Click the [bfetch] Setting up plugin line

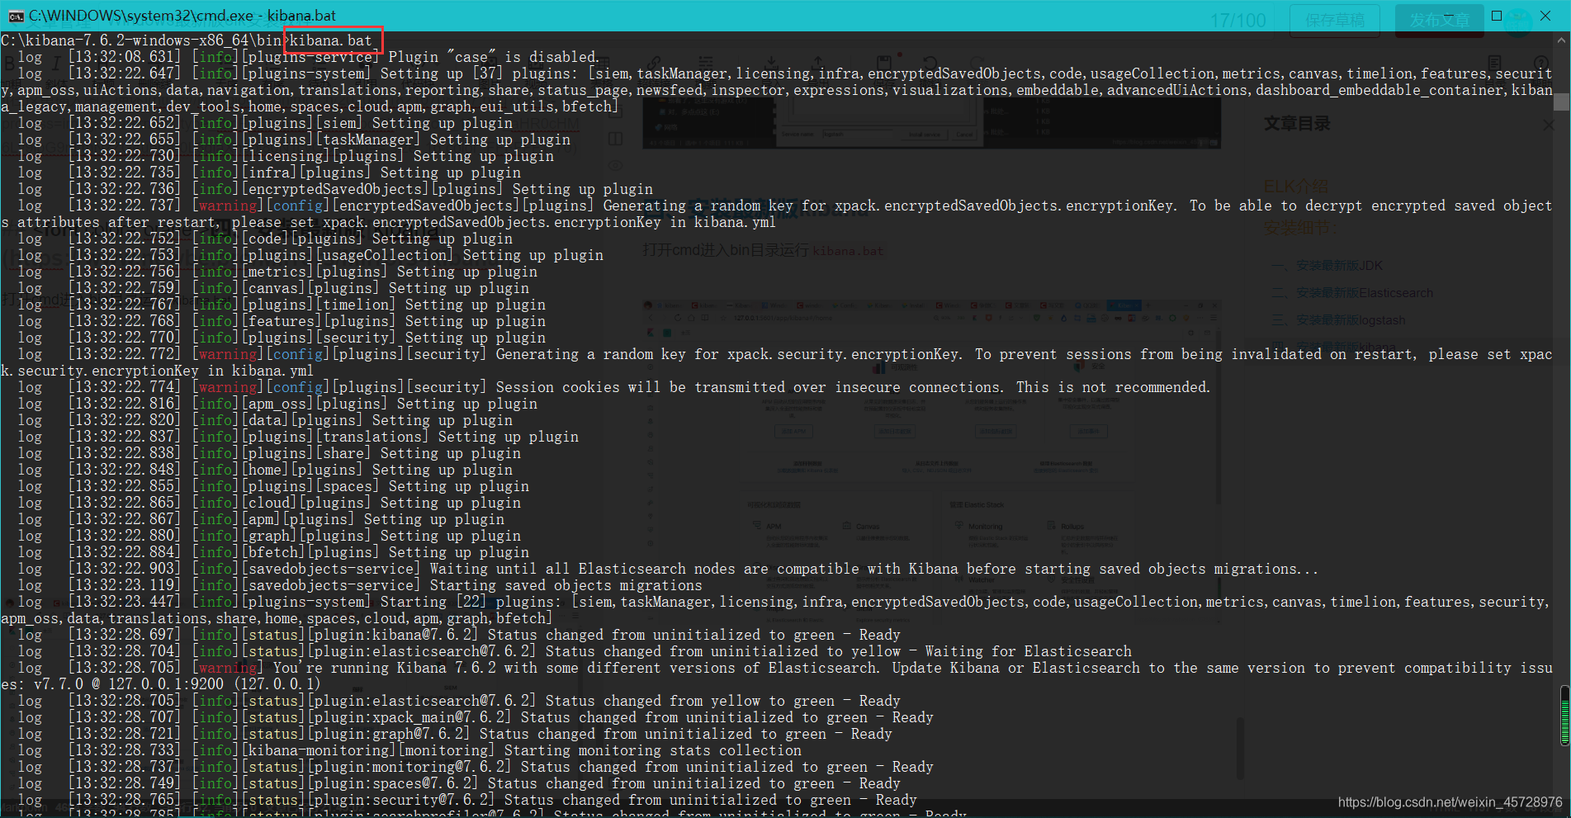click(x=273, y=552)
